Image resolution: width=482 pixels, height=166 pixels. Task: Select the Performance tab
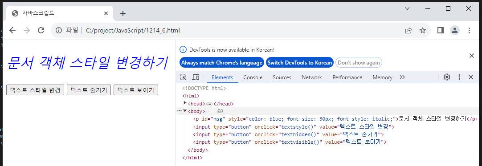pyautogui.click(x=347, y=77)
